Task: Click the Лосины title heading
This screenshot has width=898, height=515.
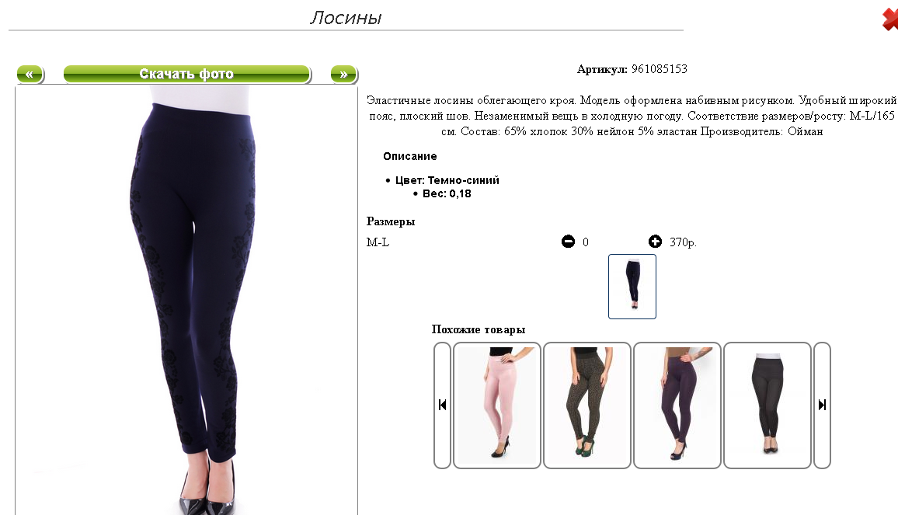Action: pos(346,18)
